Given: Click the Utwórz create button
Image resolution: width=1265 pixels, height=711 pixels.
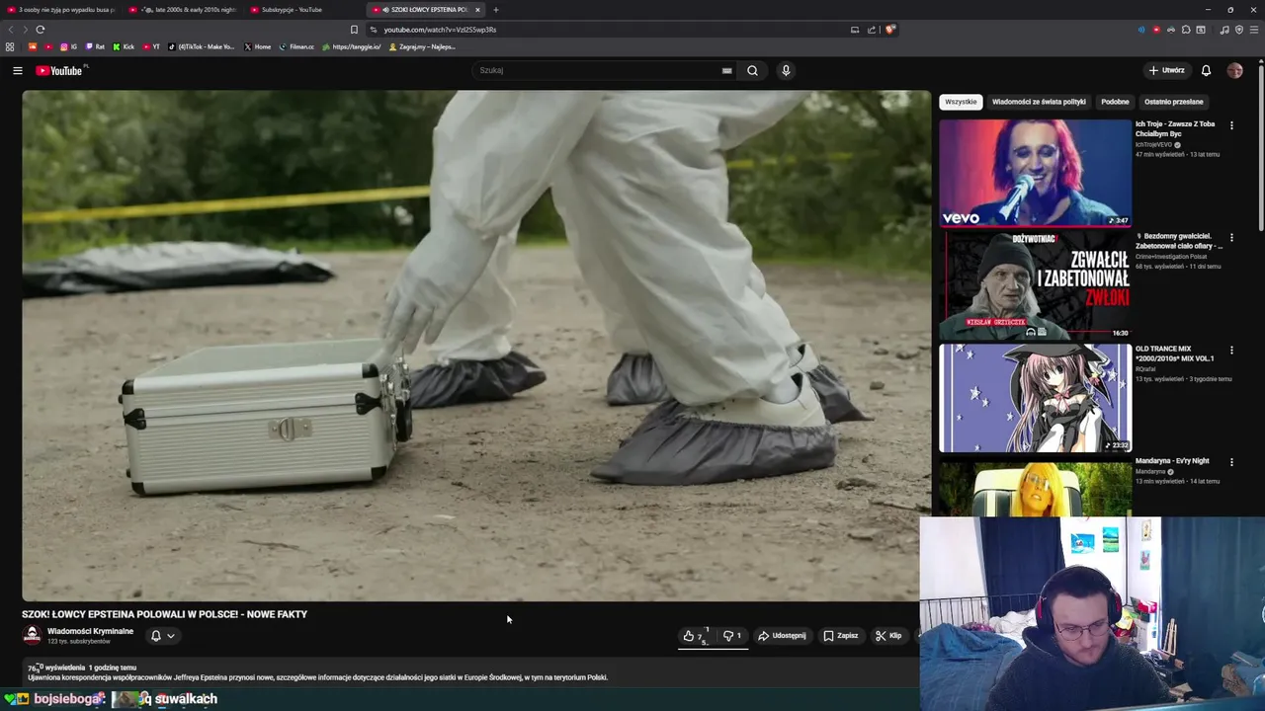Looking at the screenshot, I should tap(1167, 70).
